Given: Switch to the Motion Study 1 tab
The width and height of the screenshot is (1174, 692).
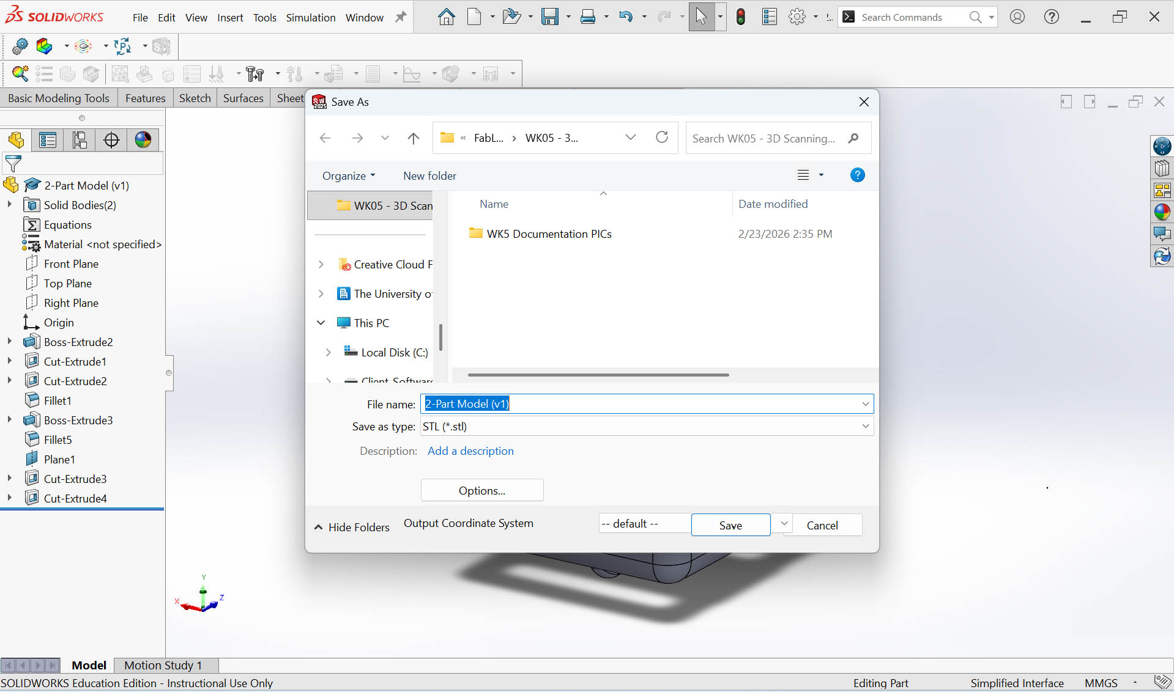Looking at the screenshot, I should click(x=163, y=665).
